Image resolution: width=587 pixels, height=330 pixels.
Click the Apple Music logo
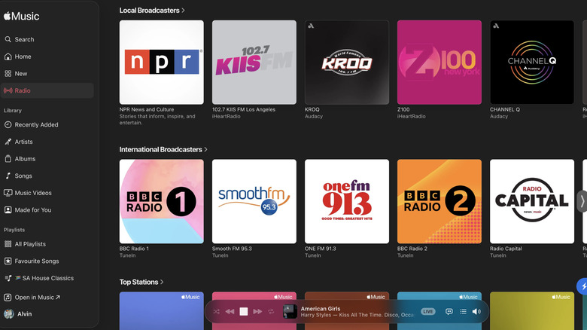(21, 16)
